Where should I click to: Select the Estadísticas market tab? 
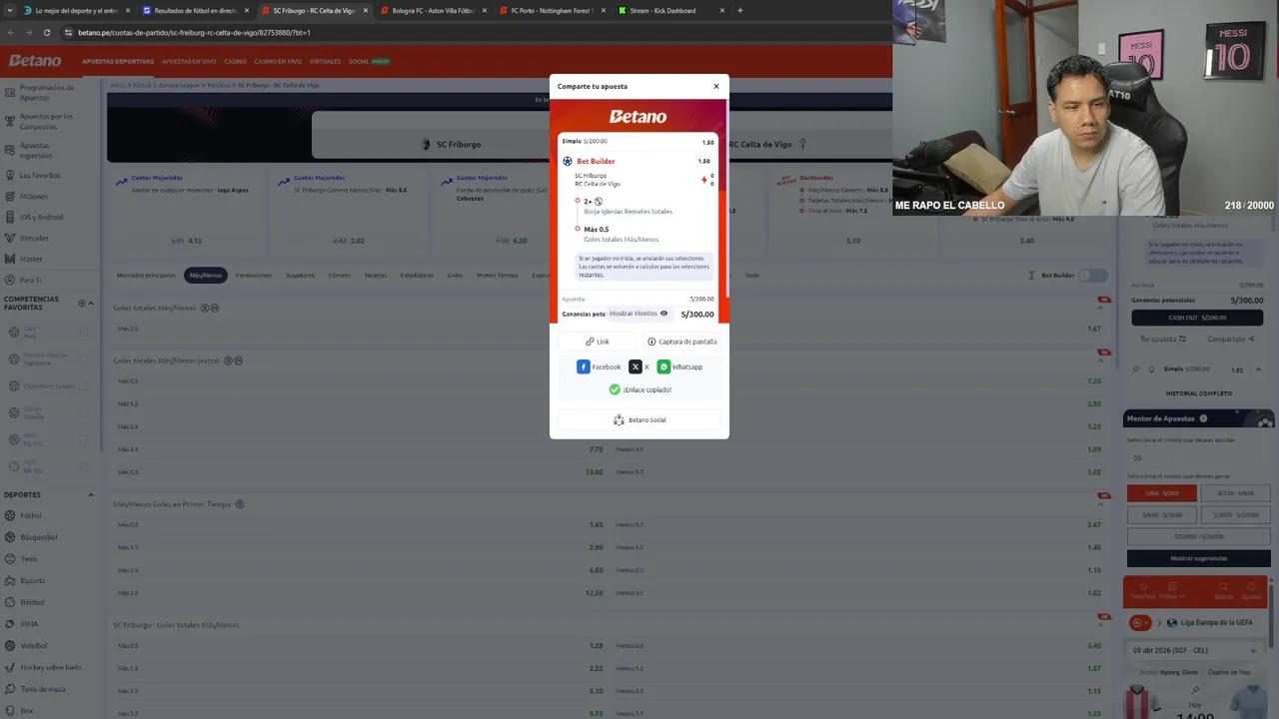pyautogui.click(x=417, y=276)
